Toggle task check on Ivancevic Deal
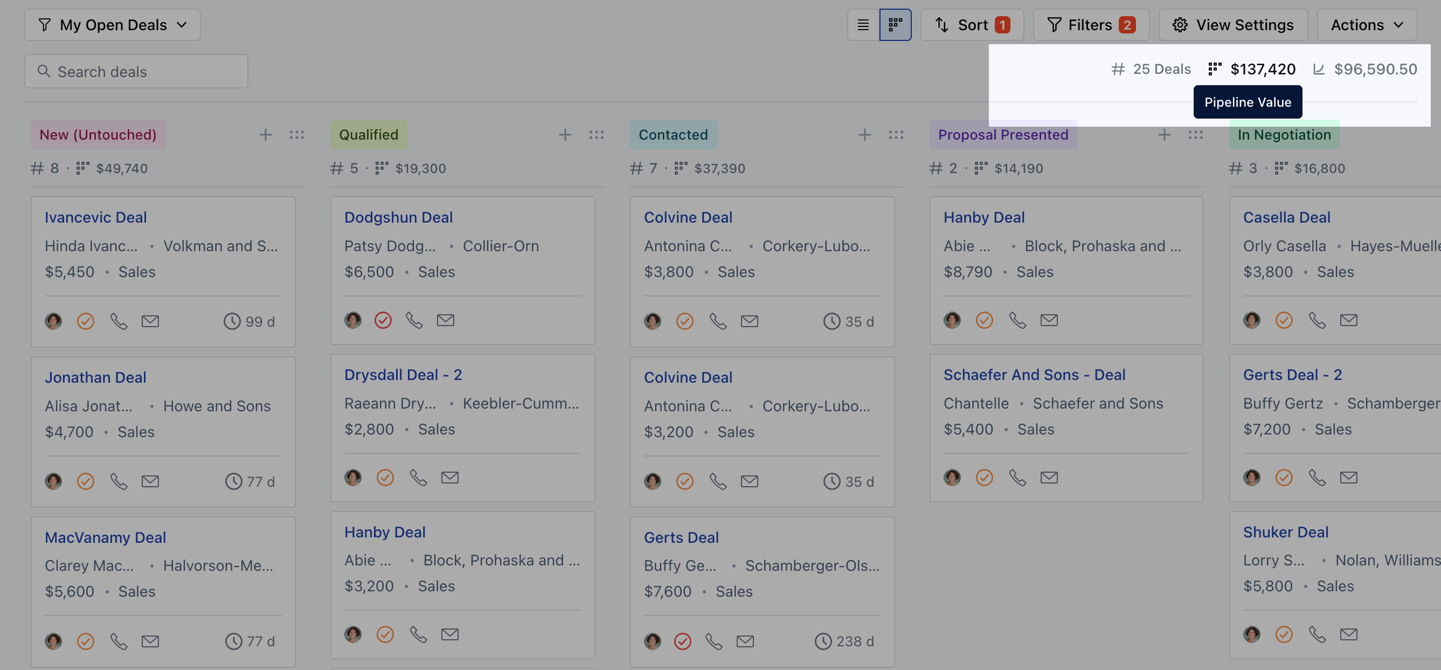Image resolution: width=1441 pixels, height=670 pixels. click(86, 321)
